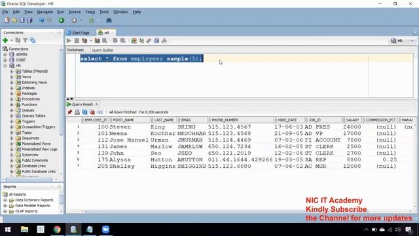This screenshot has height=236, width=419.
Task: Close the Query Result tab
Action: tap(97, 104)
